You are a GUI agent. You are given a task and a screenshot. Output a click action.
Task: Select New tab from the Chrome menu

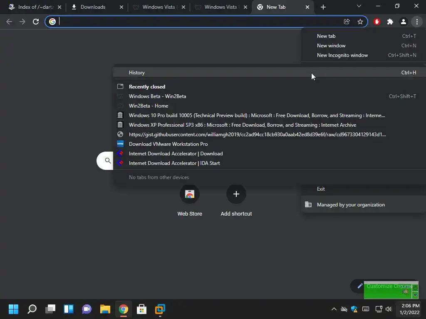tap(364, 36)
